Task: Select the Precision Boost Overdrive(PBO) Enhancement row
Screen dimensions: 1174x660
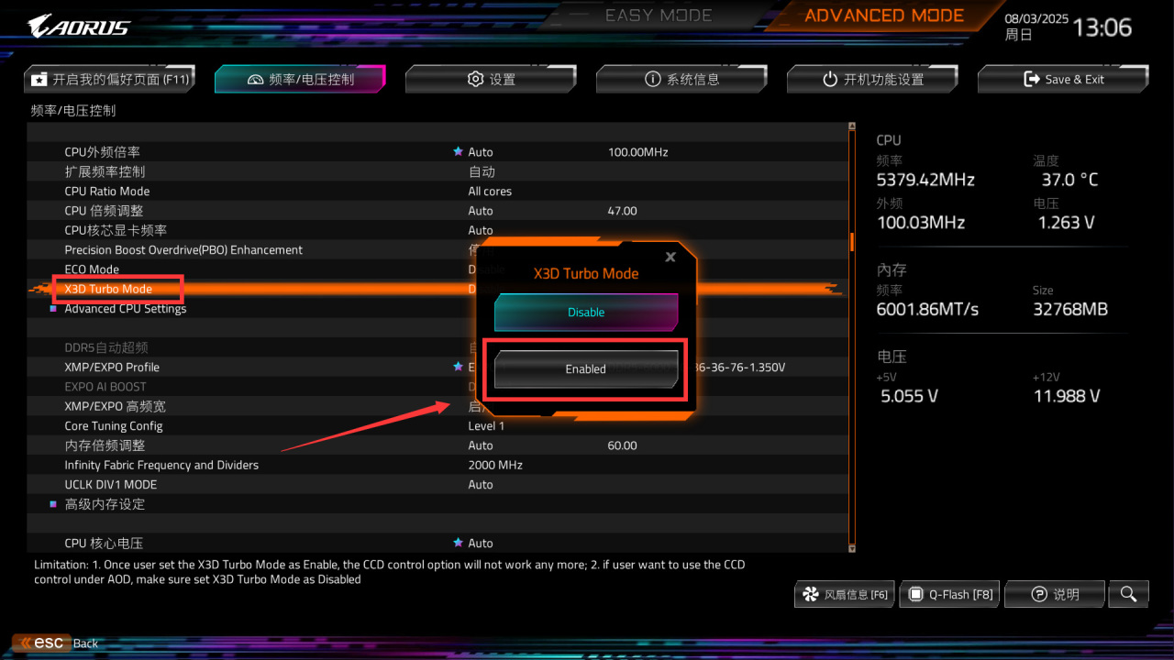Action: tap(438, 250)
